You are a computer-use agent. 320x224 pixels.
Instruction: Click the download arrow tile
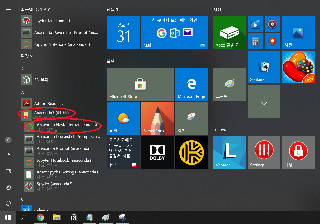(x=264, y=101)
